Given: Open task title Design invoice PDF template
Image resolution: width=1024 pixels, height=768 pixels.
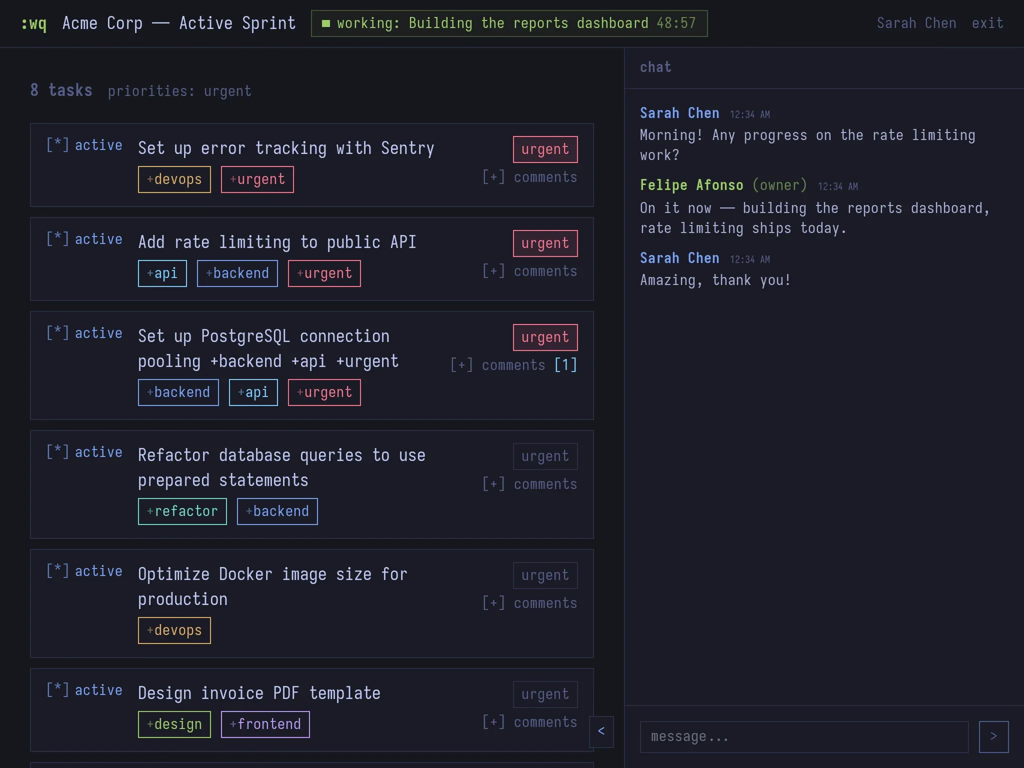Looking at the screenshot, I should [259, 693].
